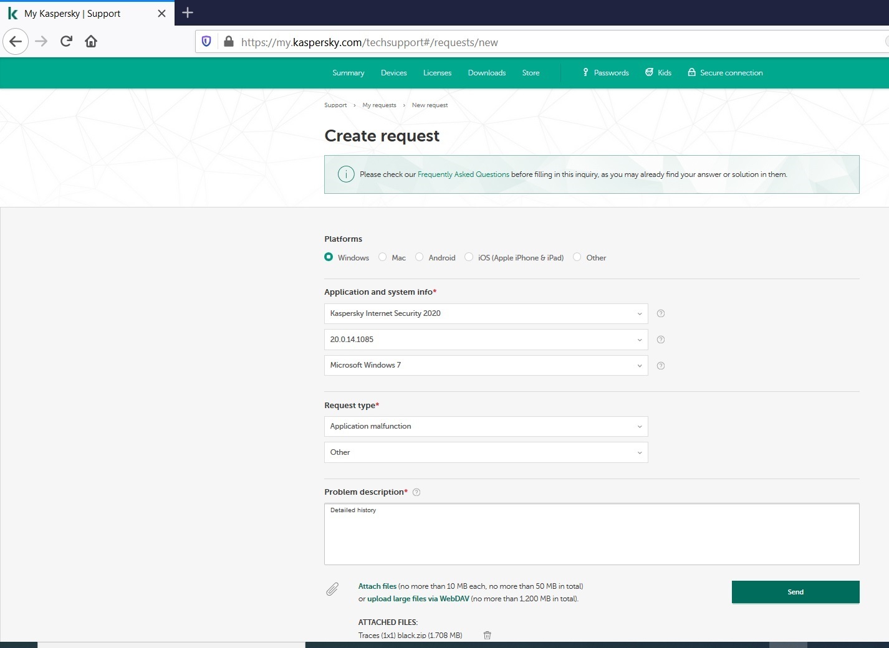Viewport: 889px width, 648px height.
Task: Click the Support breadcrumb link
Action: tap(335, 105)
